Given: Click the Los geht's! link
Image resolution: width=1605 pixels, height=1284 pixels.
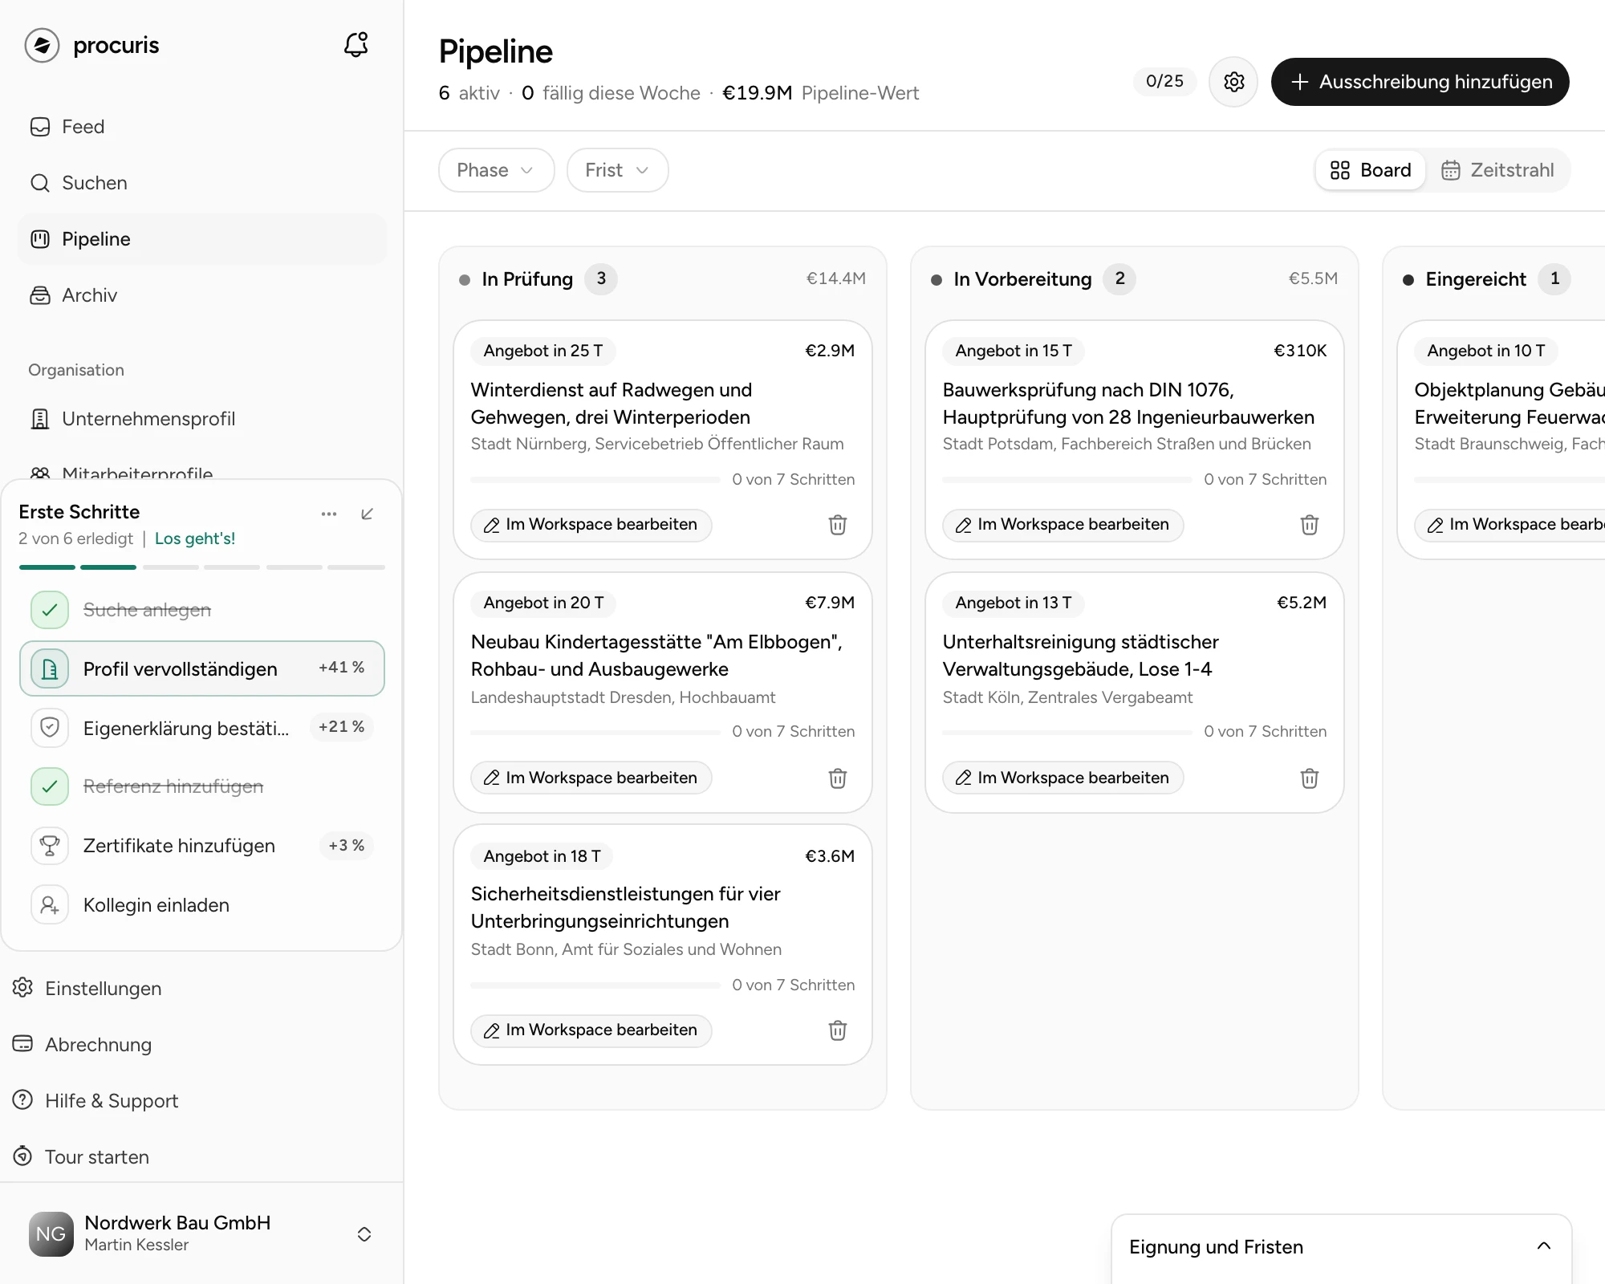Looking at the screenshot, I should 195,538.
